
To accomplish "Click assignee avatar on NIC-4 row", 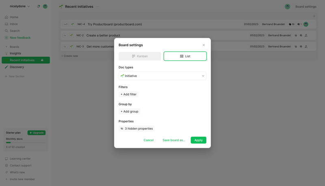I will click(x=306, y=24).
